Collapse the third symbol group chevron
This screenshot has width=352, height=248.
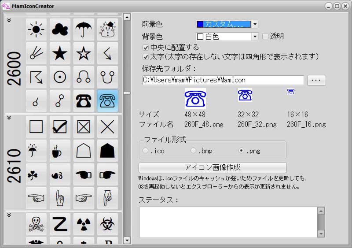[9, 215]
